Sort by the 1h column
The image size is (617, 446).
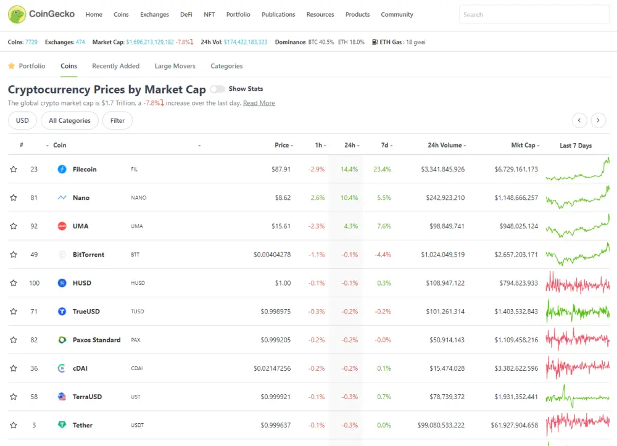321,145
